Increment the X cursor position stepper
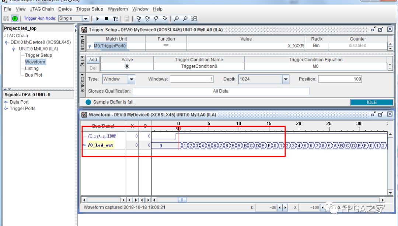Screen dimensions: 398x226 pyautogui.click(x=285, y=208)
